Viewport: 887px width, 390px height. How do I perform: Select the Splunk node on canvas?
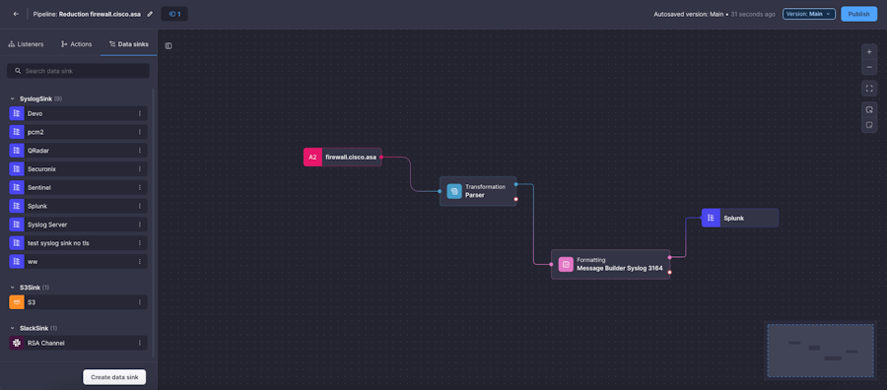740,218
